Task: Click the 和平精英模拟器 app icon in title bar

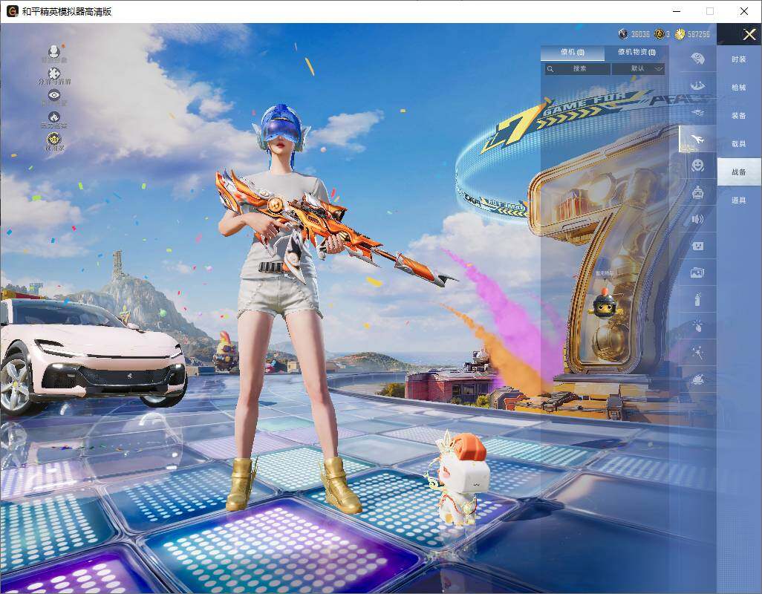Action: pos(12,11)
